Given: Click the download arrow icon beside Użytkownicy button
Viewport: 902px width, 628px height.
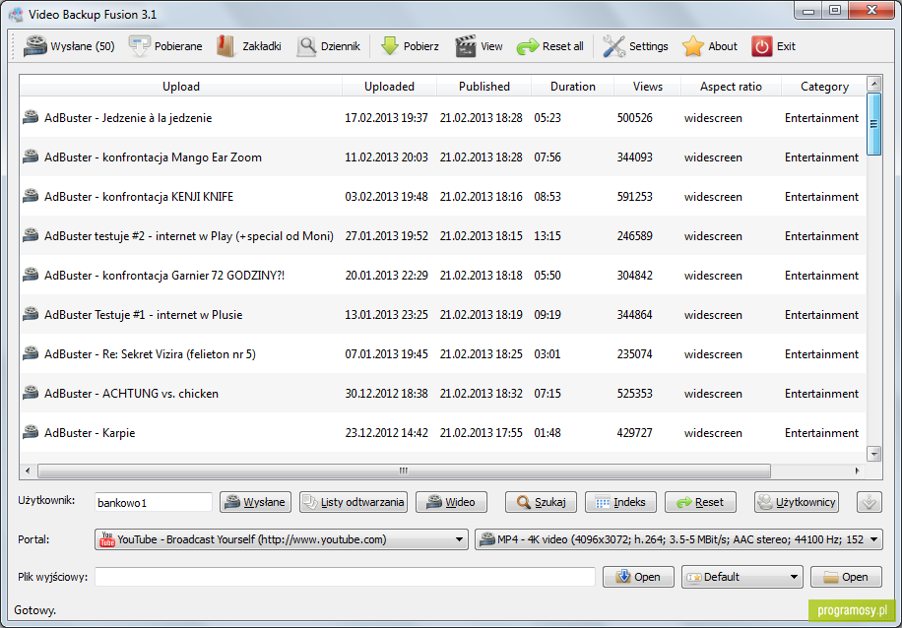Looking at the screenshot, I should tap(870, 502).
